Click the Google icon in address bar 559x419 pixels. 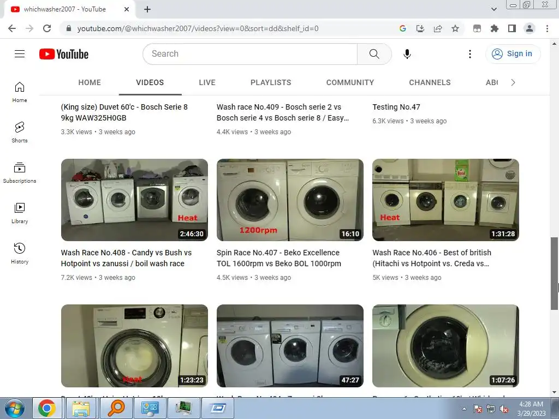[x=403, y=28]
